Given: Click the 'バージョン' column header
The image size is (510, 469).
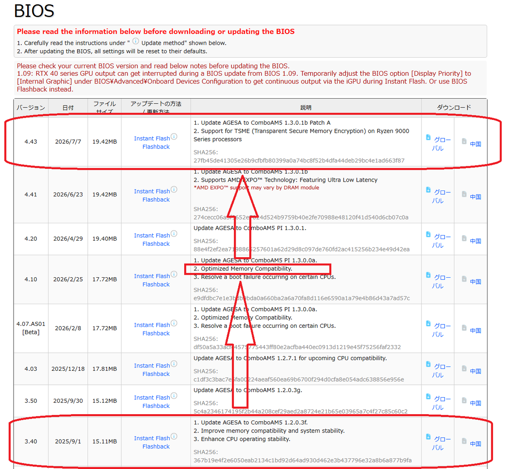Looking at the screenshot, I should (x=31, y=108).
